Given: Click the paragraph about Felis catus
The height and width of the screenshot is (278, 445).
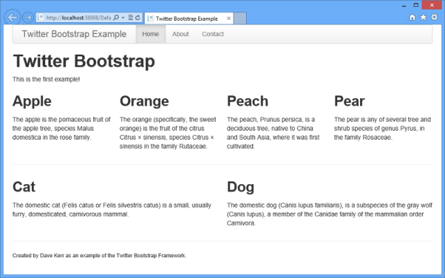Looking at the screenshot, I should pyautogui.click(x=112, y=210).
